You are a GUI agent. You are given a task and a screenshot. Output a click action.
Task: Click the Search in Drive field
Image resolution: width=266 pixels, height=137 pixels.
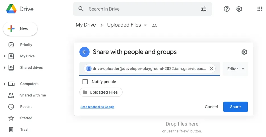coord(142,9)
